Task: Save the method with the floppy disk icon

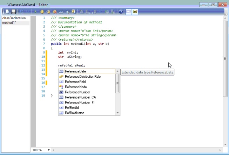Action: pos(13,12)
